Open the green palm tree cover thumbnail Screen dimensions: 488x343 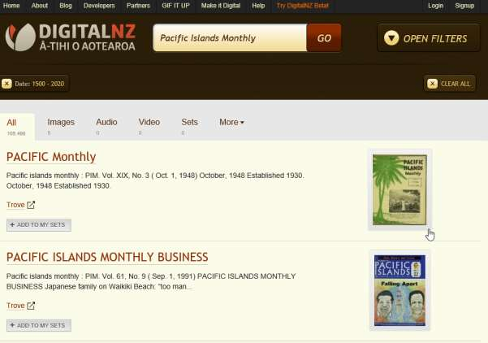(399, 189)
